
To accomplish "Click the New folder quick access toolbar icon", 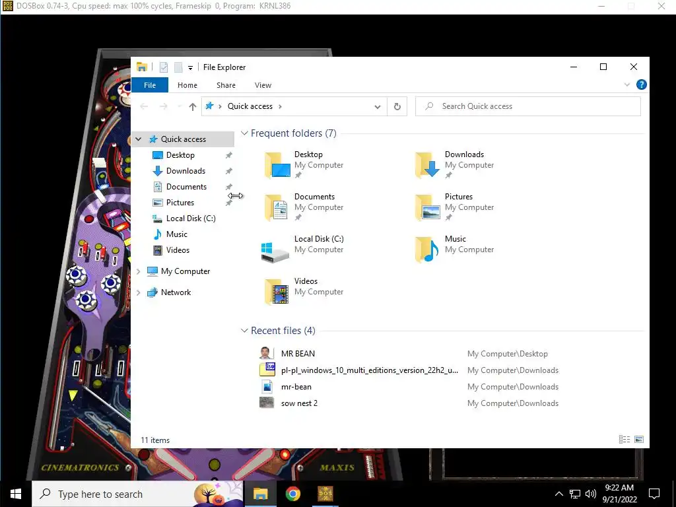I will coord(178,67).
